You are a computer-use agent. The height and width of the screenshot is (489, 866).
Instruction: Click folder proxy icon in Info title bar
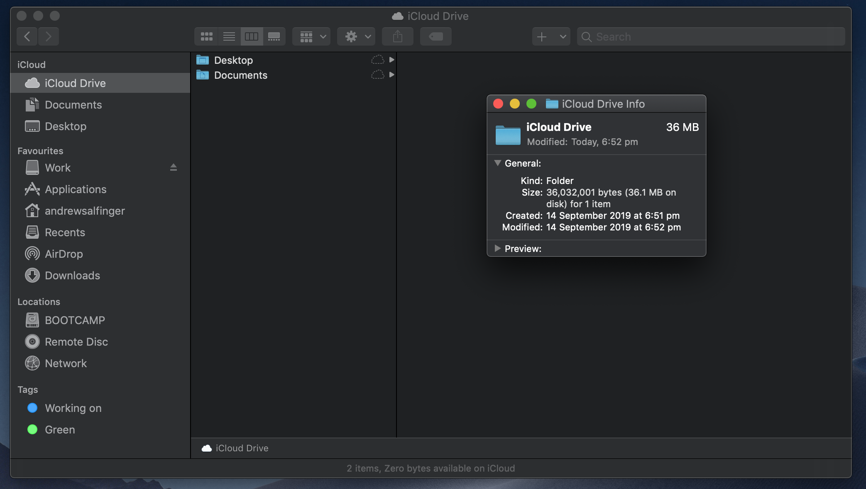(x=552, y=104)
